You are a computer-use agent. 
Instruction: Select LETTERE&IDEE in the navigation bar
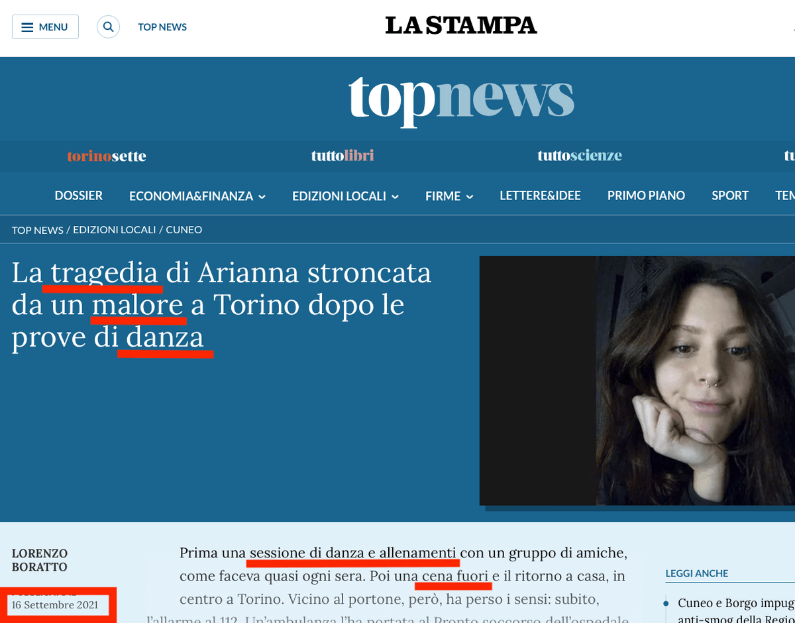coord(540,196)
